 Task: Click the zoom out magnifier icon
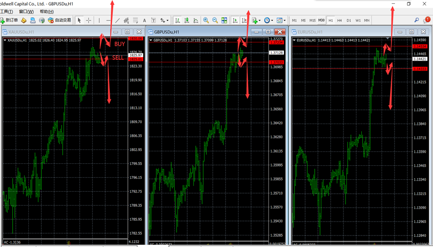(215, 20)
